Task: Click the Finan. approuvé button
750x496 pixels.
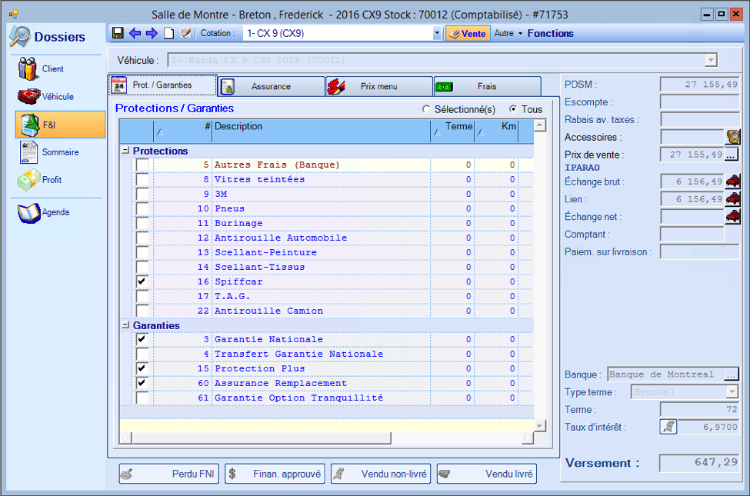Action: 275,474
